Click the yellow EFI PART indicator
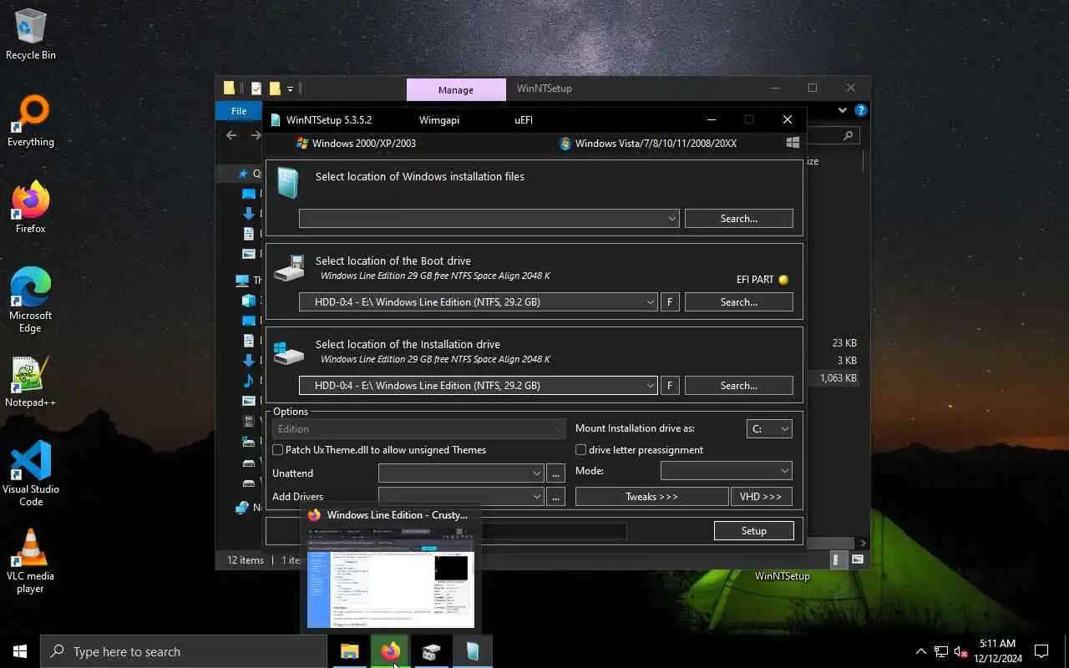Screen dimensions: 1069x668 point(783,280)
